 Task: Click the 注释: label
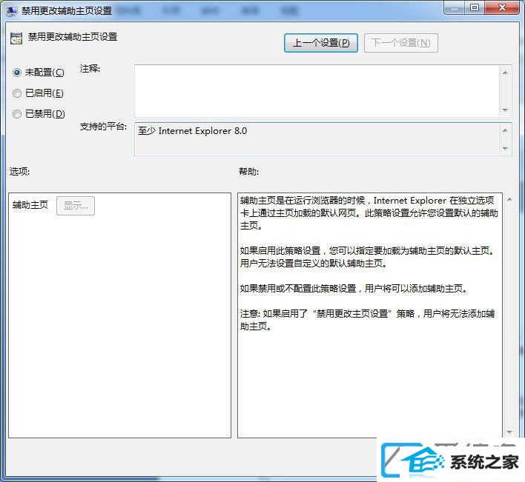click(90, 69)
